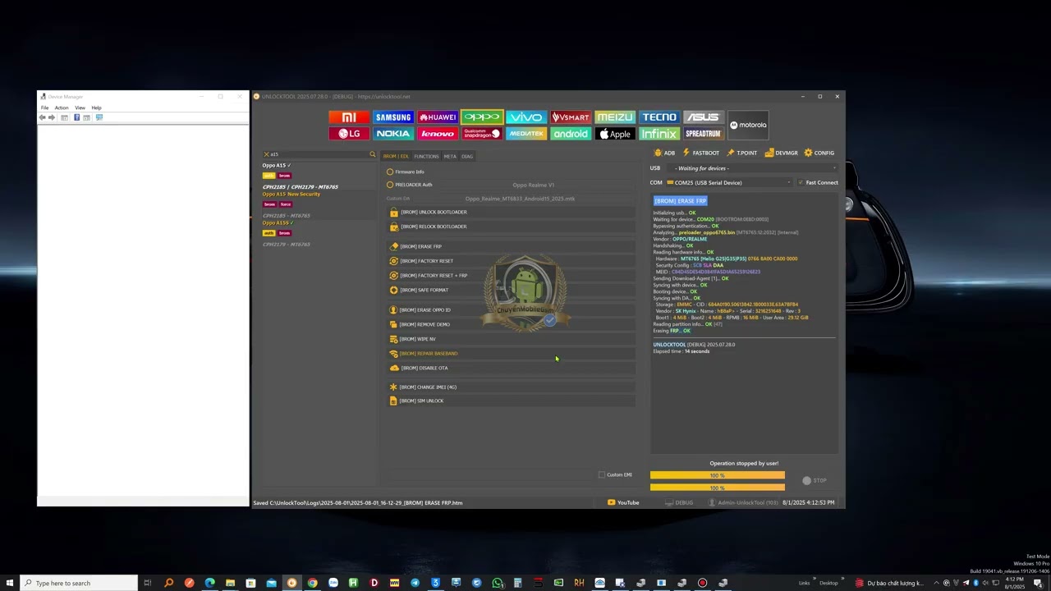
Task: Select Oppo A15 New Security entry
Action: (291, 195)
